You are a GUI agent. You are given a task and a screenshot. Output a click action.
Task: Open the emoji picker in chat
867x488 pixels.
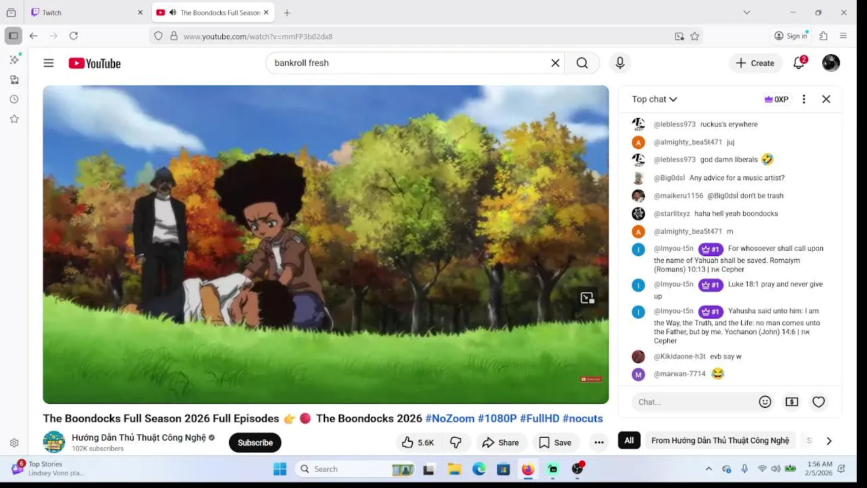[x=765, y=402]
